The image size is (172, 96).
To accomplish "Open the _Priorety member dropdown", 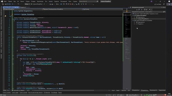I will point(103,9).
